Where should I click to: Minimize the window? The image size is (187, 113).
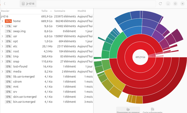(168, 4)
